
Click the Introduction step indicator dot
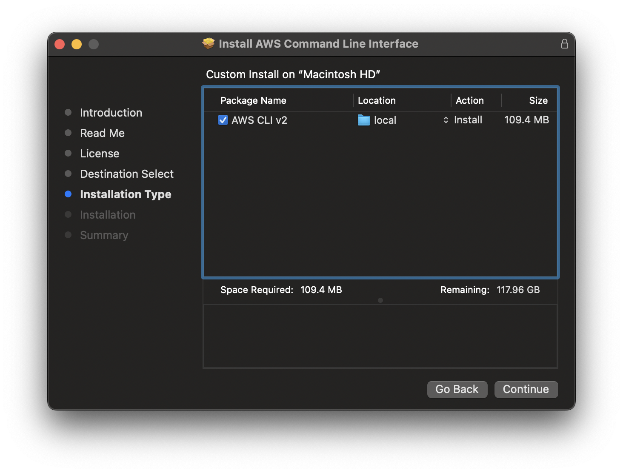coord(68,112)
